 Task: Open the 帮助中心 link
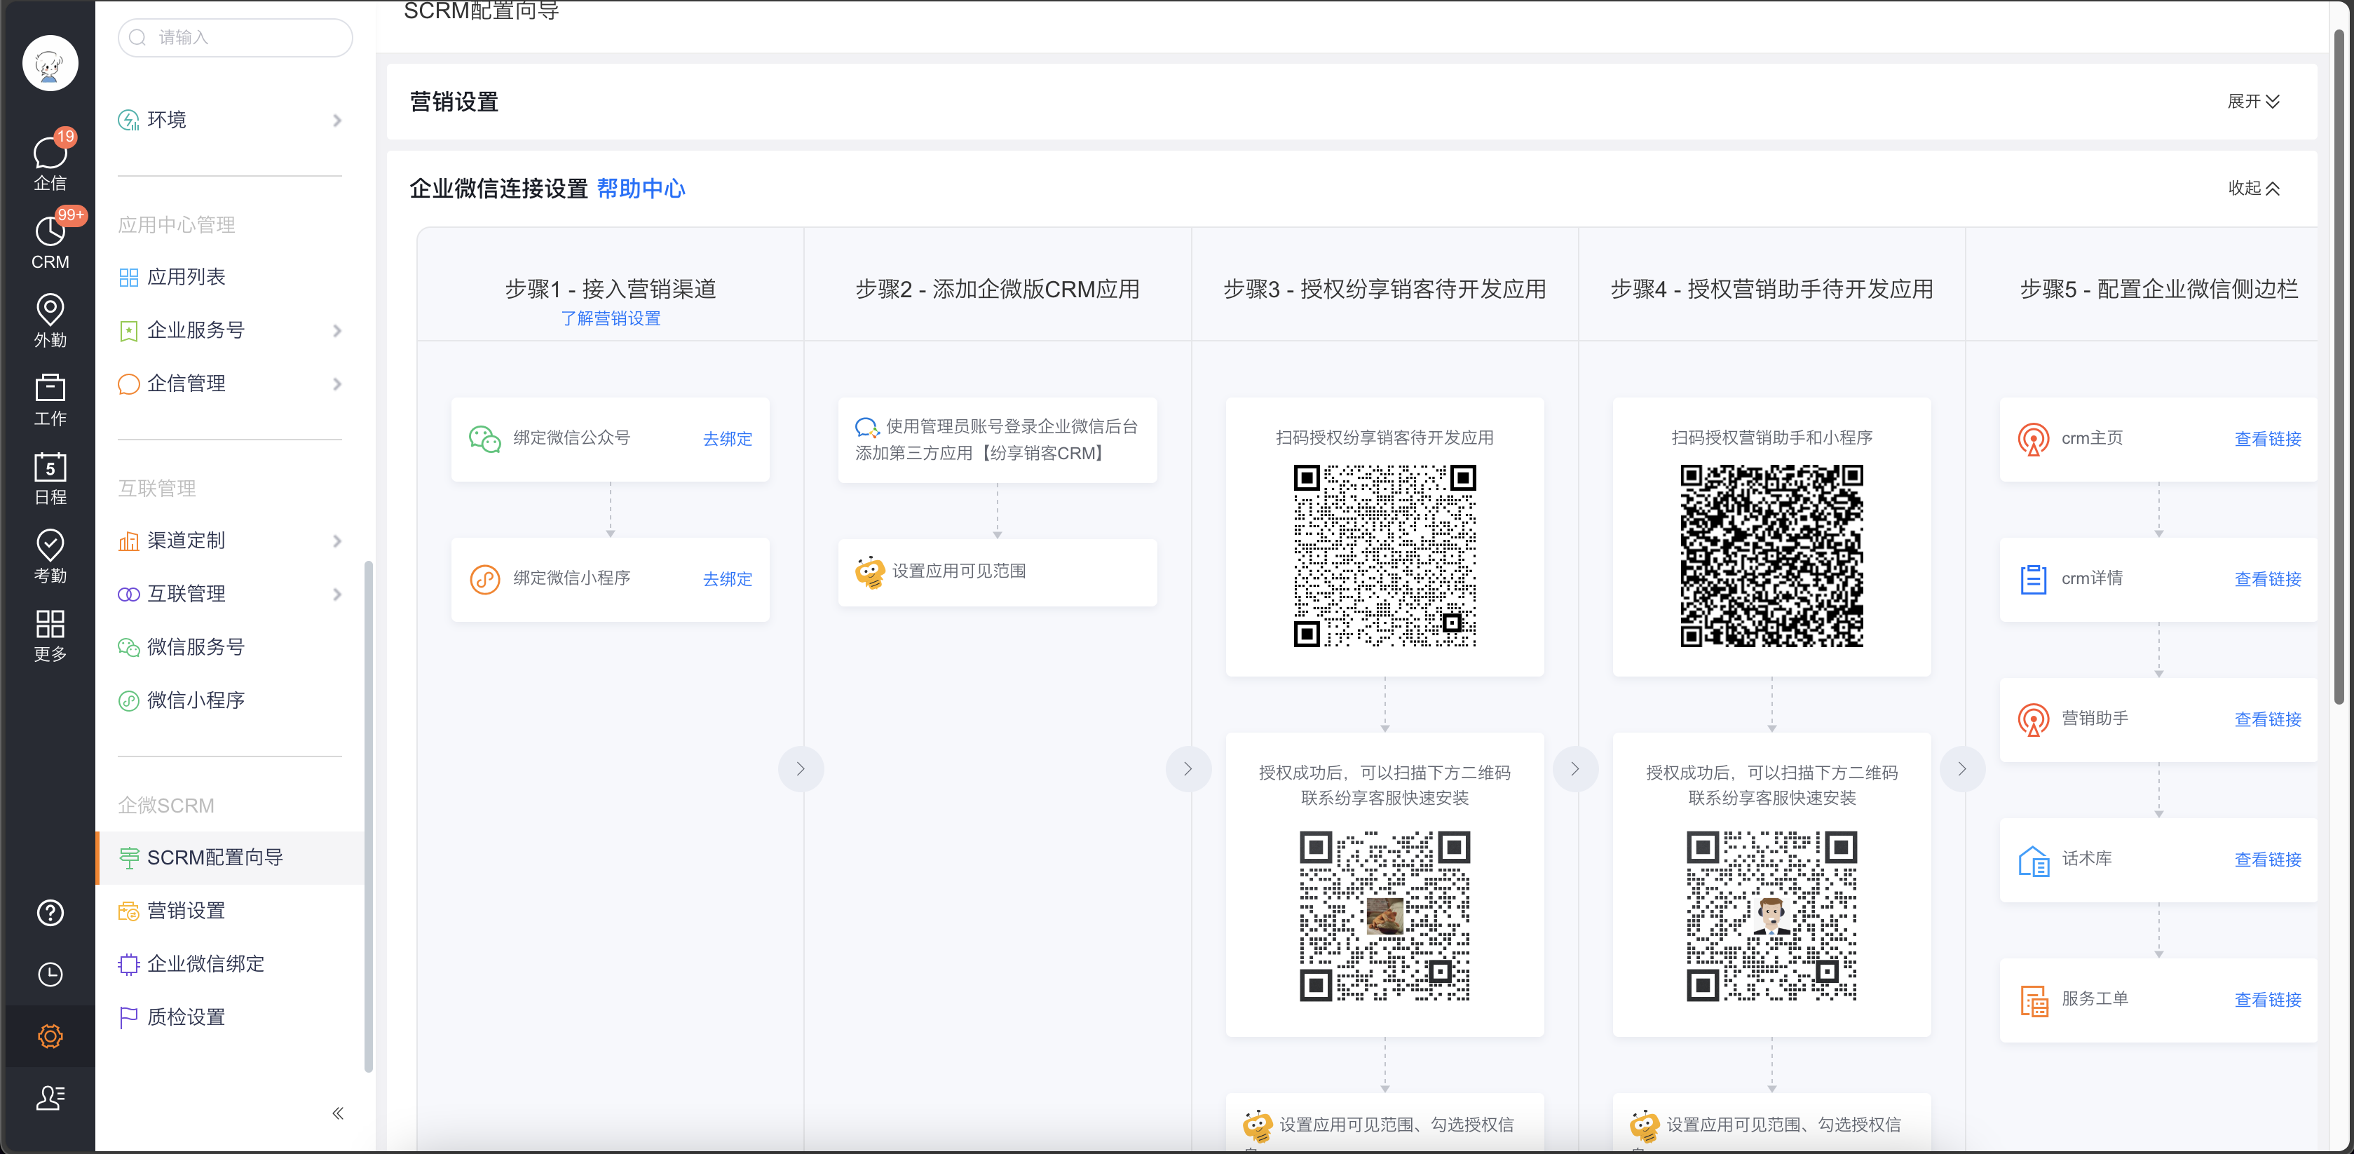(641, 188)
